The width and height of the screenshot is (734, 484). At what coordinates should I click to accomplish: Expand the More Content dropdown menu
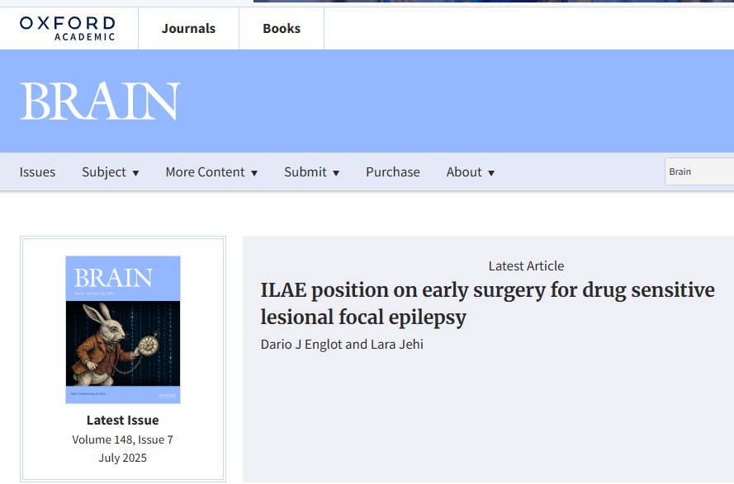(211, 172)
